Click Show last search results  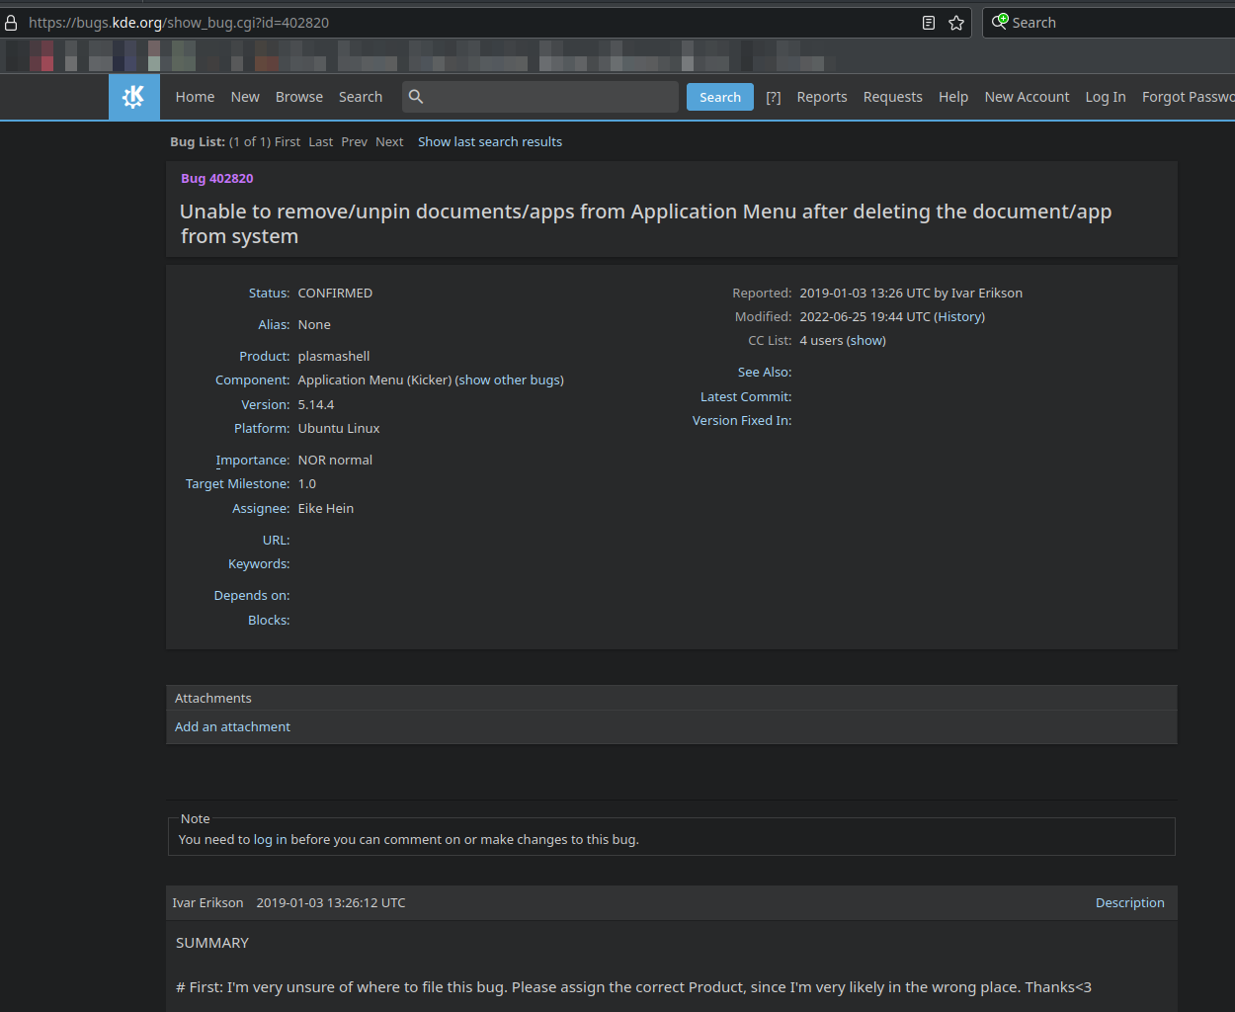pyautogui.click(x=490, y=142)
